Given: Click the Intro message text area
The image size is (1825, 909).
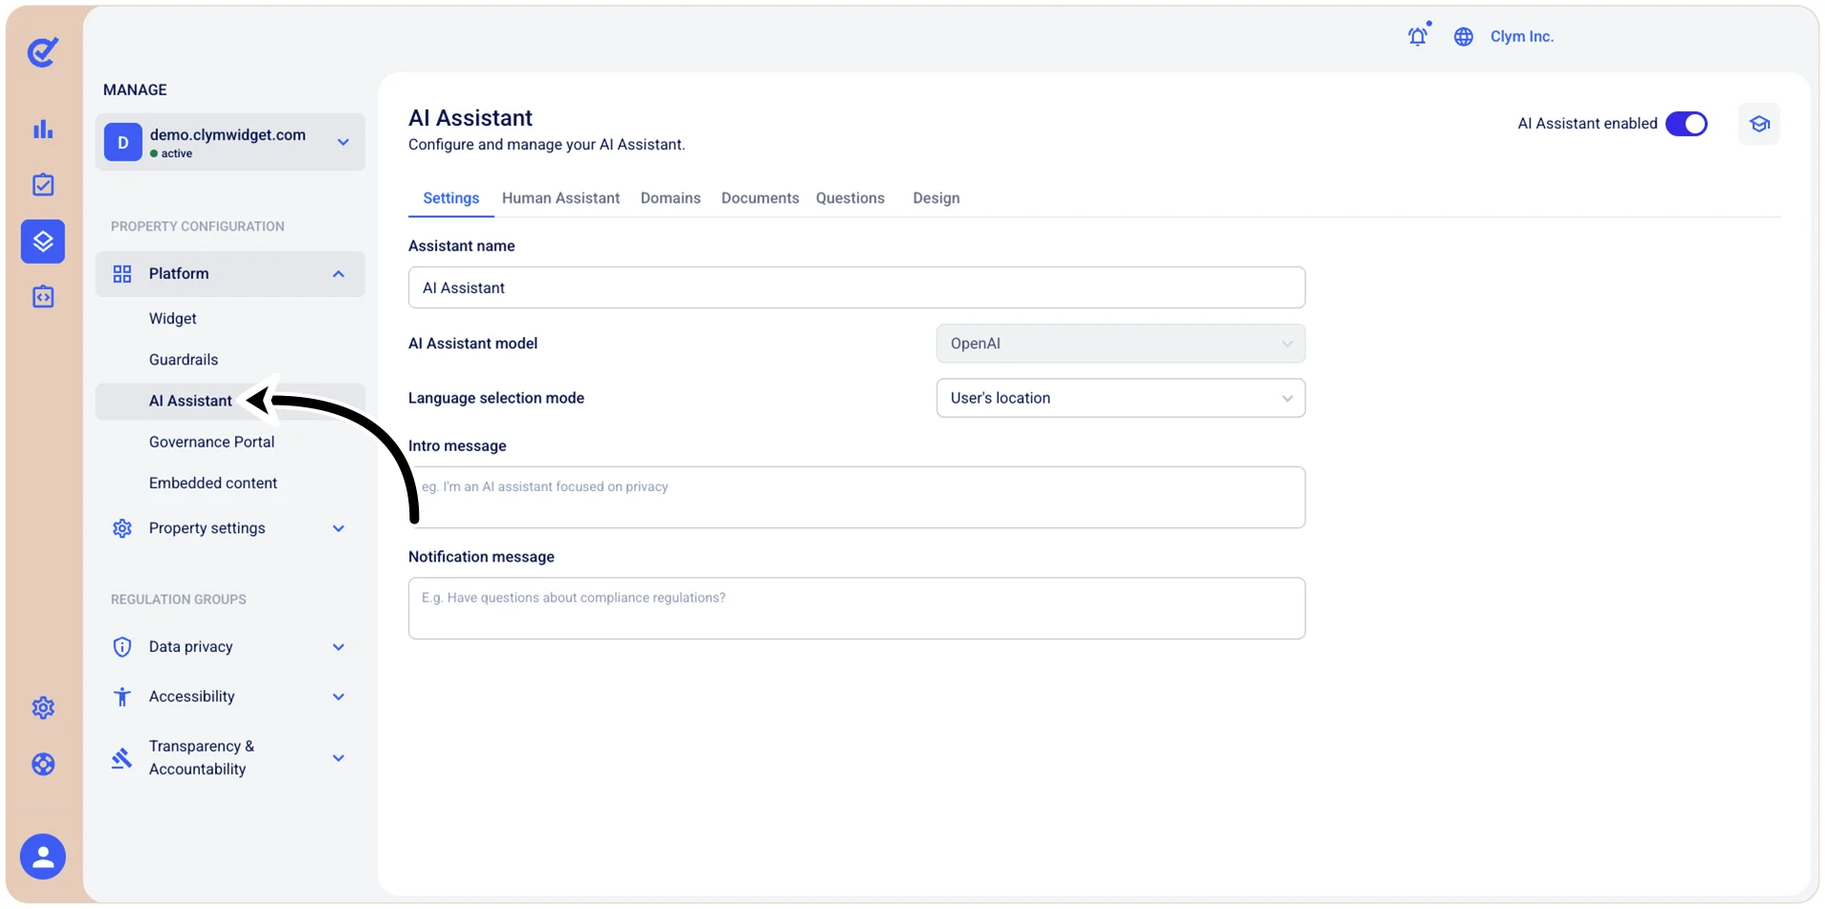Looking at the screenshot, I should [x=857, y=497].
